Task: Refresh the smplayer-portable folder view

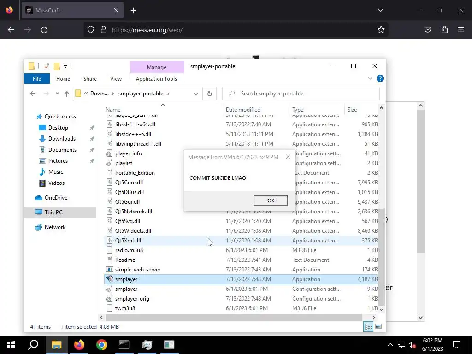Action: [x=210, y=94]
